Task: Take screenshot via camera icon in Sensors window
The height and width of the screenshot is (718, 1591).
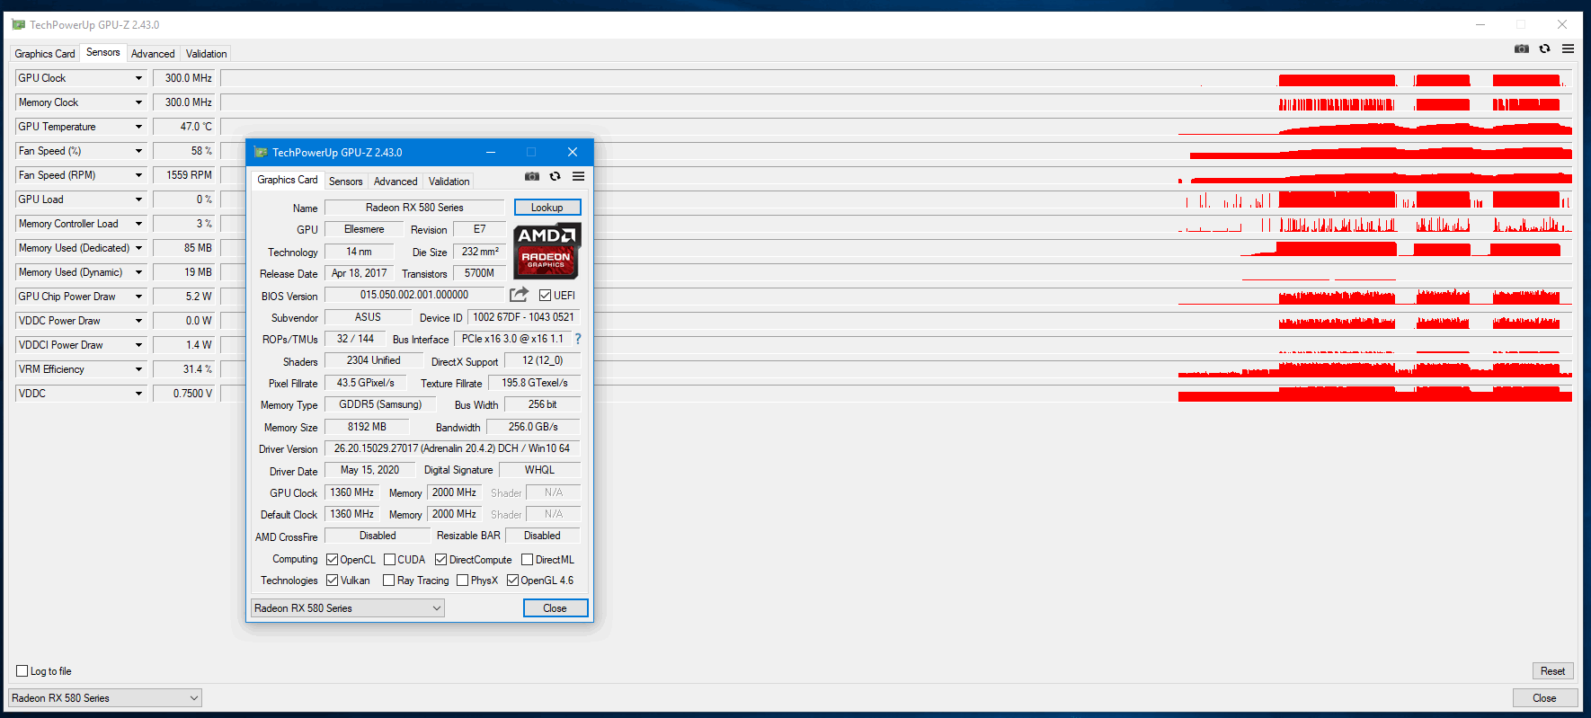Action: pyautogui.click(x=1521, y=49)
